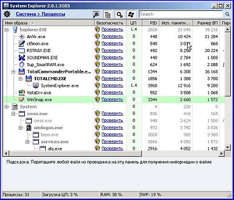
Task: Click Проверить link for VistaDrv.exe
Action: 112,92
